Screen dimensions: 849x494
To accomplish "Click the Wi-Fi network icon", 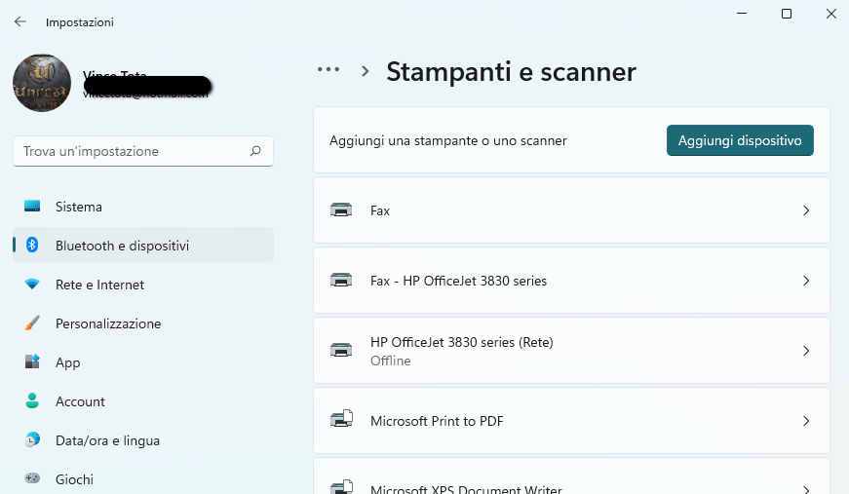I will pos(32,285).
